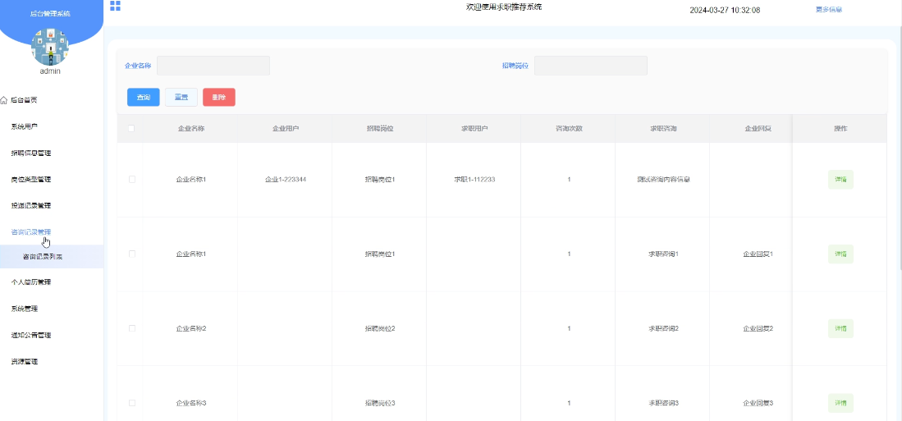Click the 求职用户 column header
902x421 pixels.
(474, 128)
